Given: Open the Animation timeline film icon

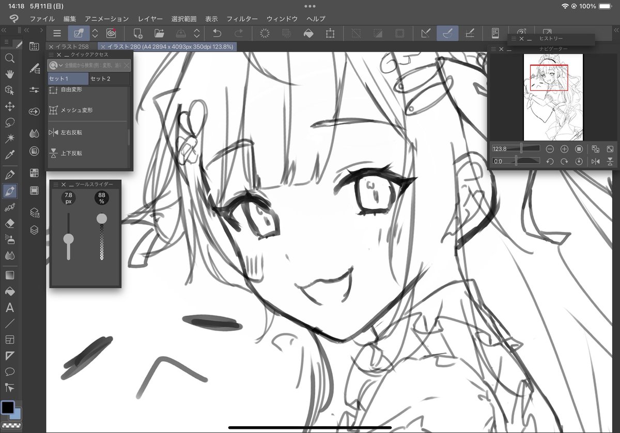Looking at the screenshot, I should click(x=34, y=191).
